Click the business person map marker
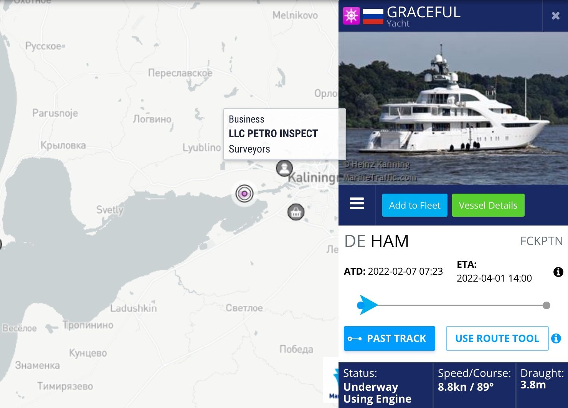 (284, 168)
